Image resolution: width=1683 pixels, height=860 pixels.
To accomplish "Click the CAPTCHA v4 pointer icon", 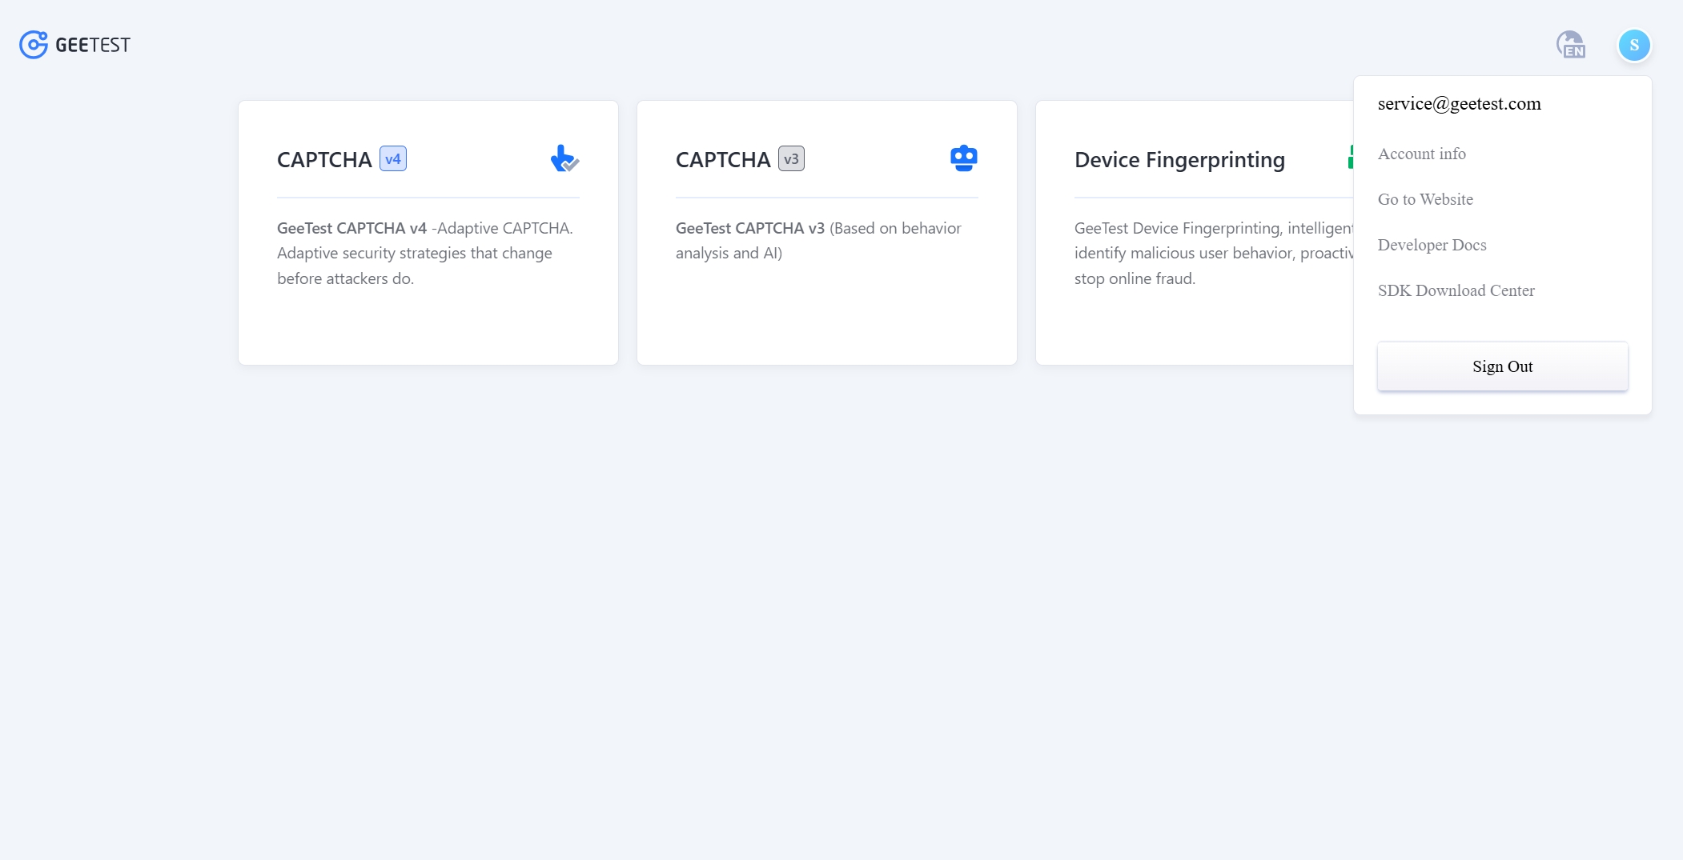I will coord(564,158).
